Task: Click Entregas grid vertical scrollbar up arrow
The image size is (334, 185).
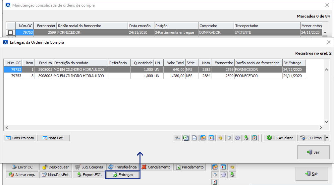Action: click(327, 69)
